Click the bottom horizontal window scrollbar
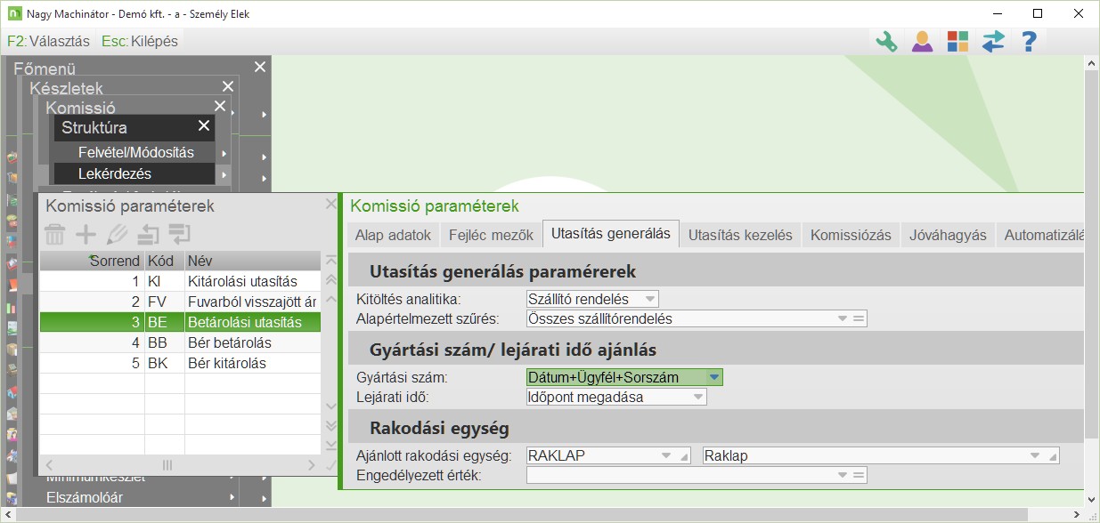 pyautogui.click(x=543, y=515)
